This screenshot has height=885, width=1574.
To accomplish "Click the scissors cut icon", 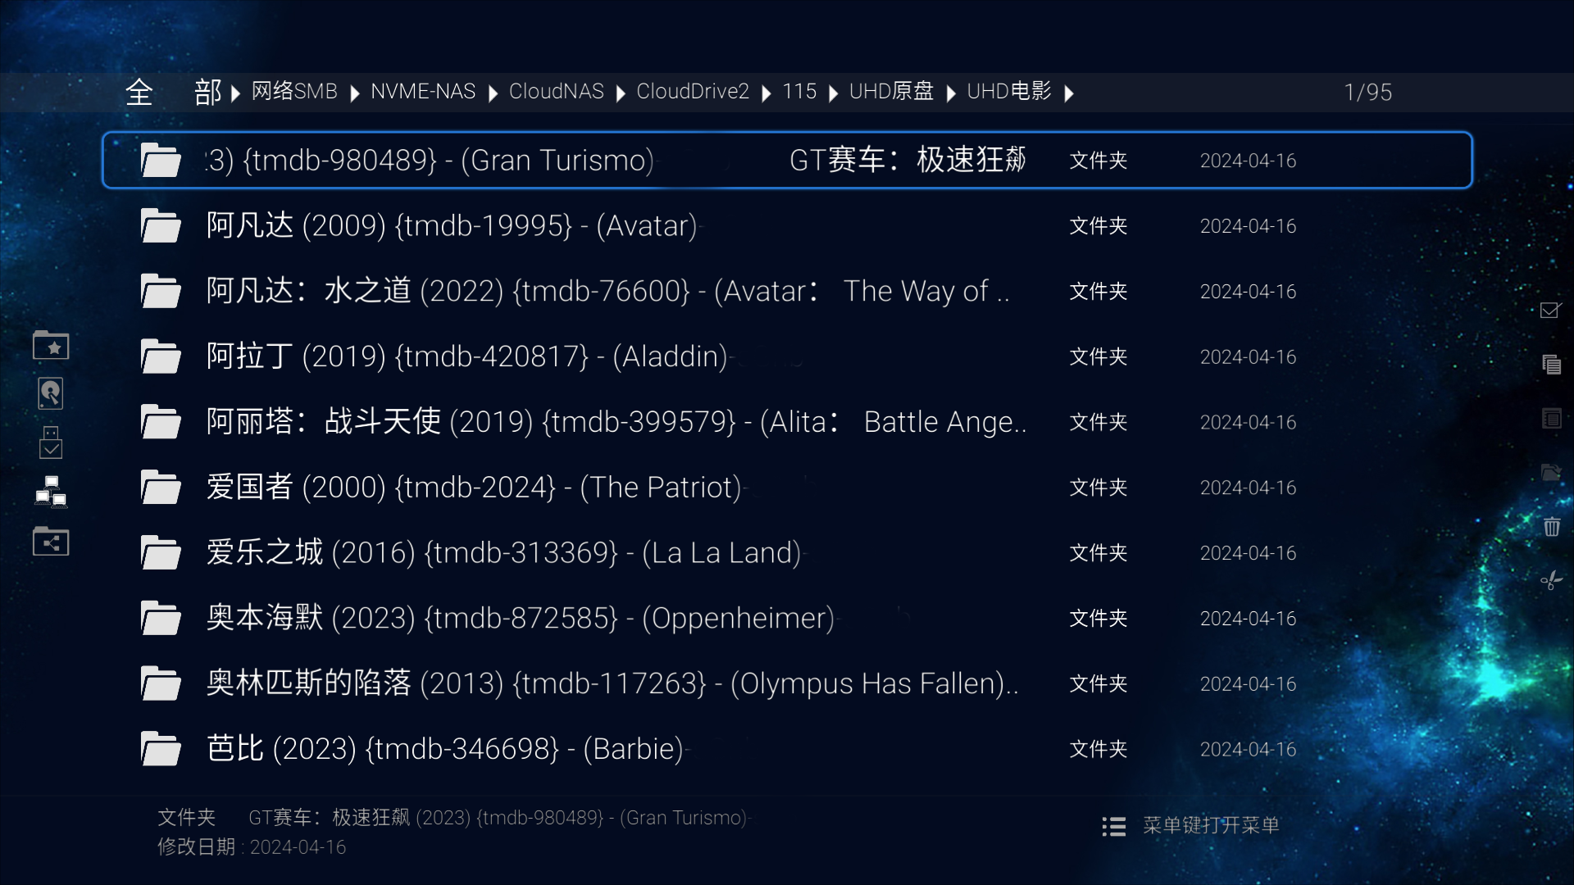I will click(x=1550, y=581).
